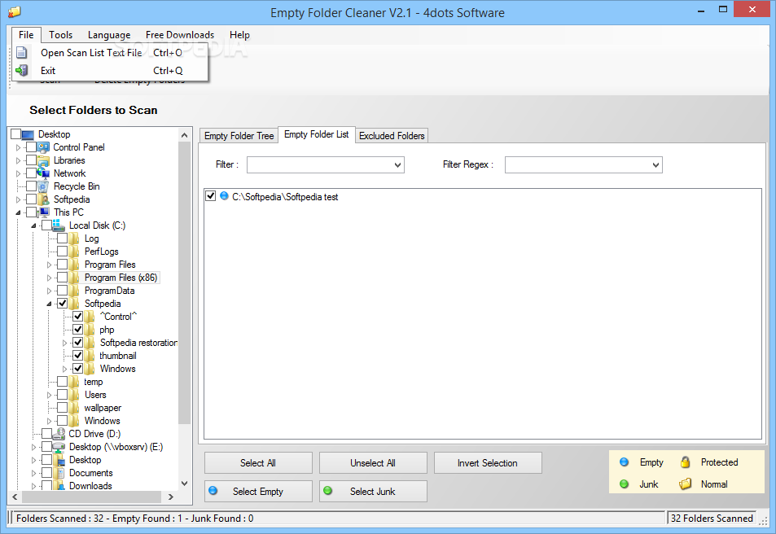Screen dimensions: 776x534
Task: Click the tree scroll right arrow
Action: tap(171, 497)
